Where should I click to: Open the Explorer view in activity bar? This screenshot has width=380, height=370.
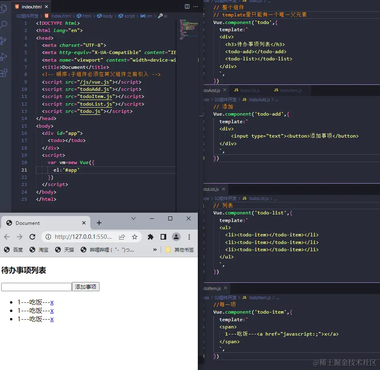click(3, 8)
